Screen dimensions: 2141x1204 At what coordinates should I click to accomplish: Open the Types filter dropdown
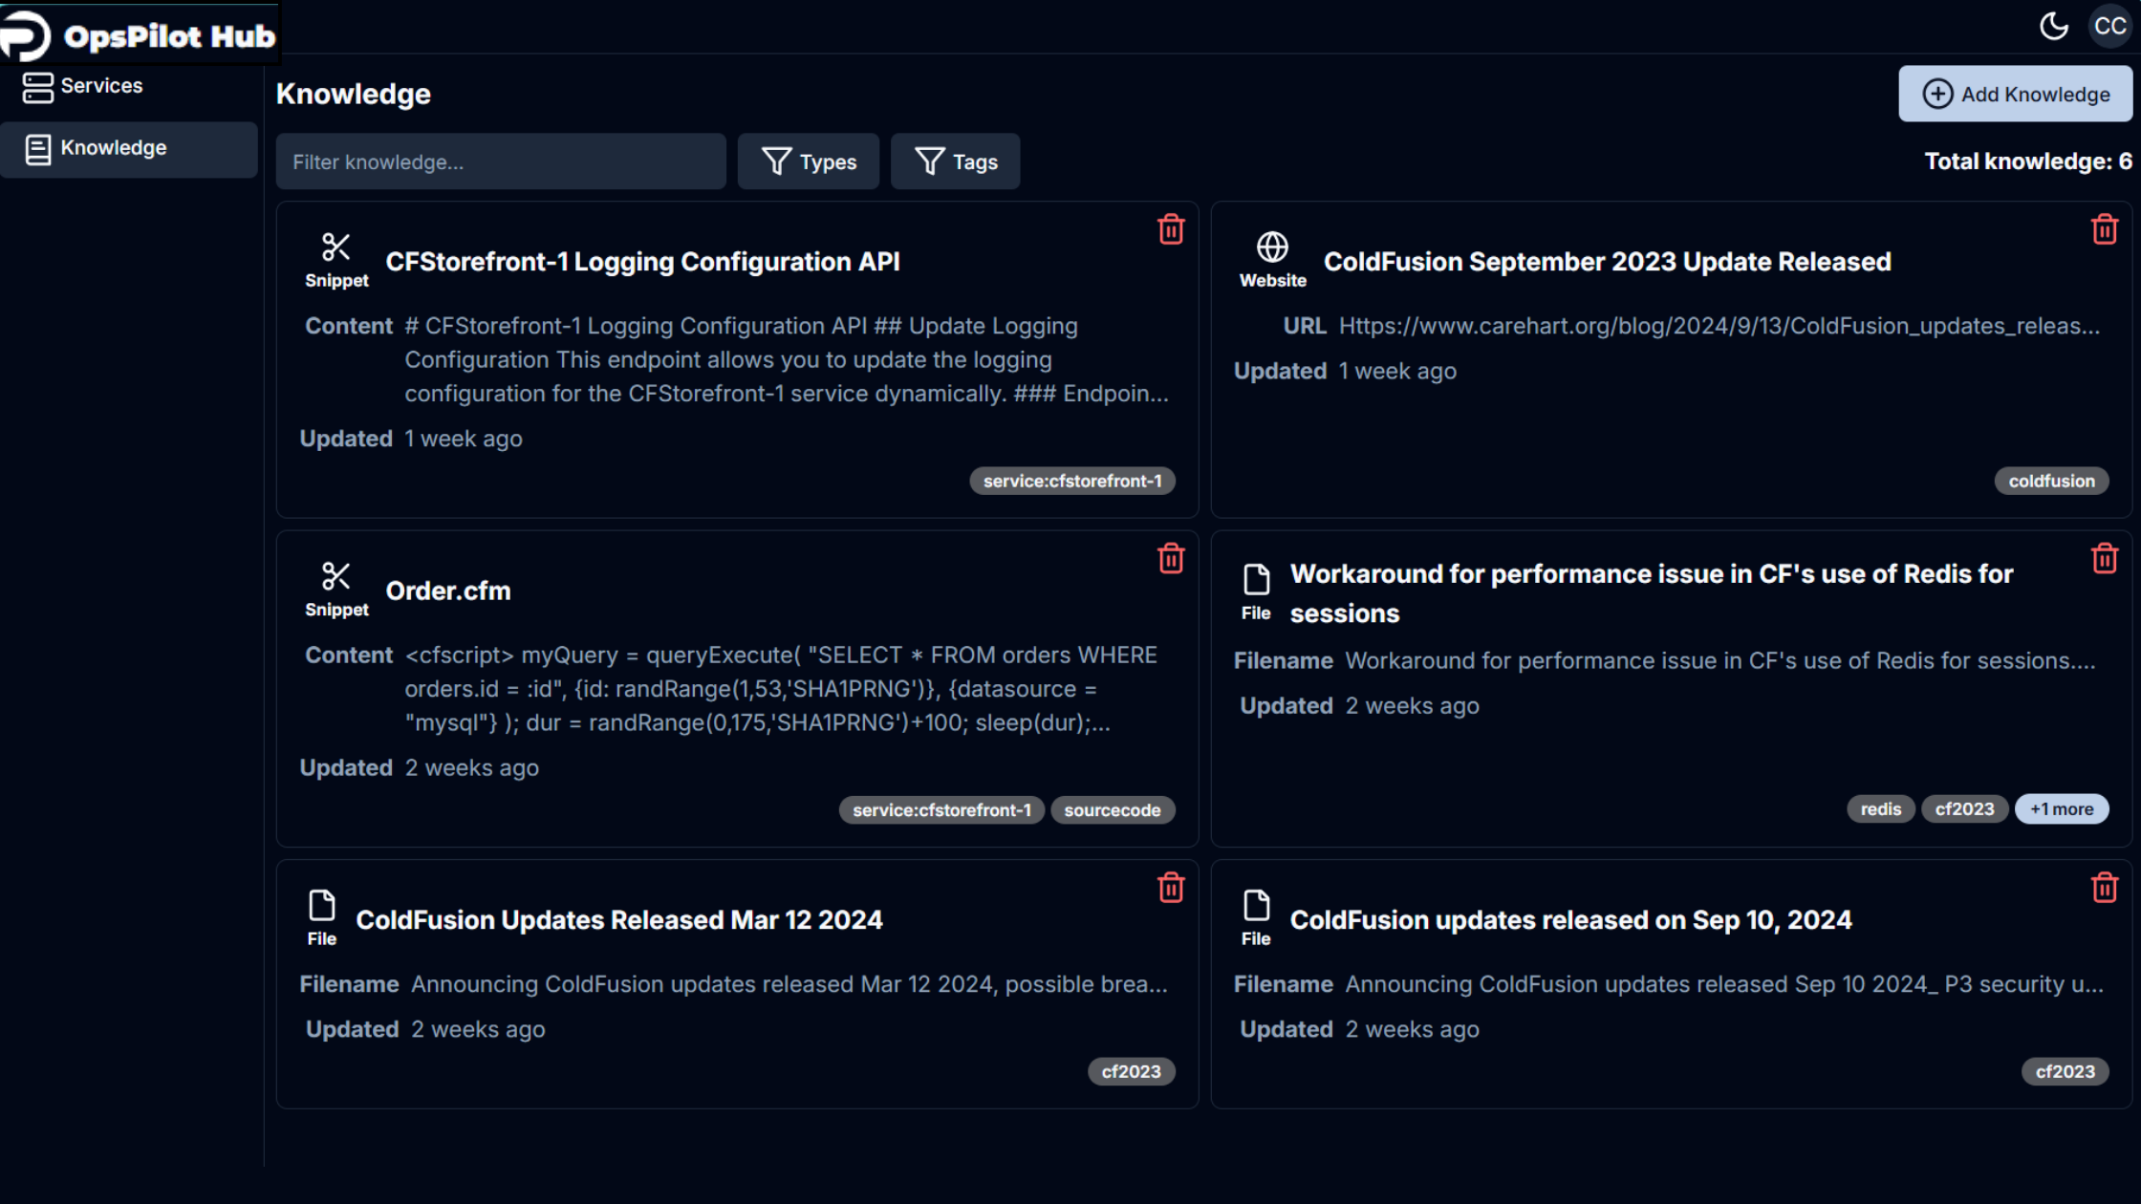pyautogui.click(x=809, y=161)
